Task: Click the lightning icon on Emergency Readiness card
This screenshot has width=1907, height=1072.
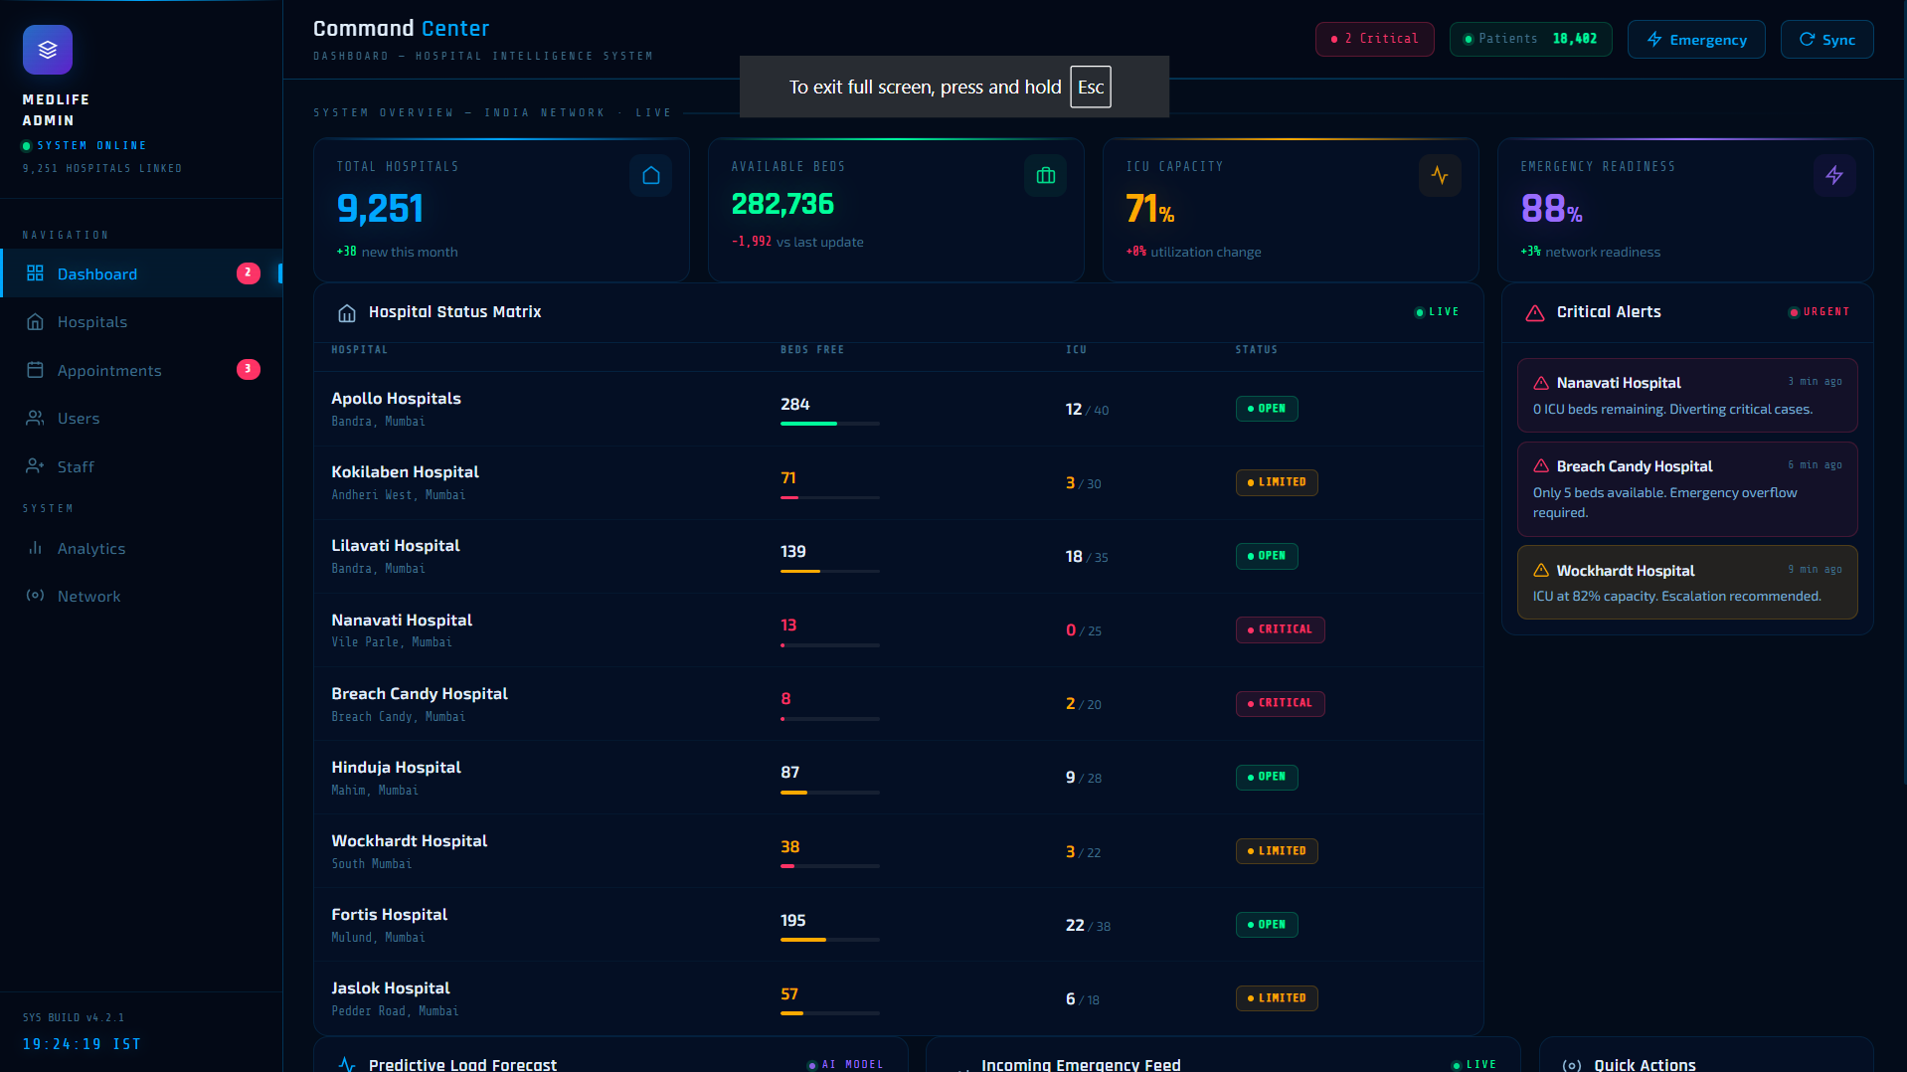Action: 1834,176
